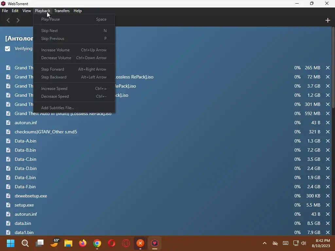Remove Data-D.bin from the torrent
This screenshot has width=335, height=251.
pyautogui.click(x=328, y=168)
